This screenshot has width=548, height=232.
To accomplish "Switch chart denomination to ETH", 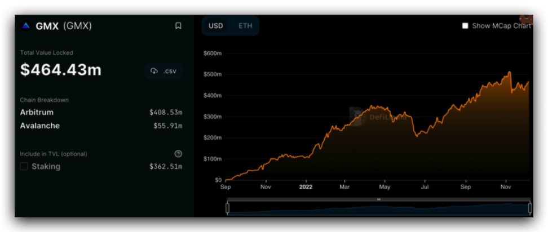I will 245,26.
